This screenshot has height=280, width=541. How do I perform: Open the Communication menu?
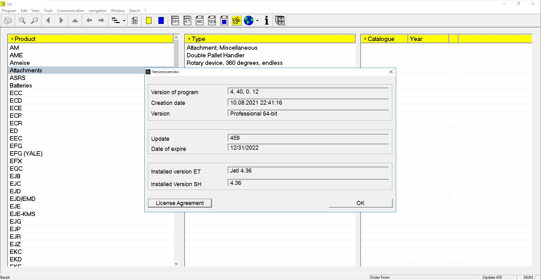(x=71, y=11)
